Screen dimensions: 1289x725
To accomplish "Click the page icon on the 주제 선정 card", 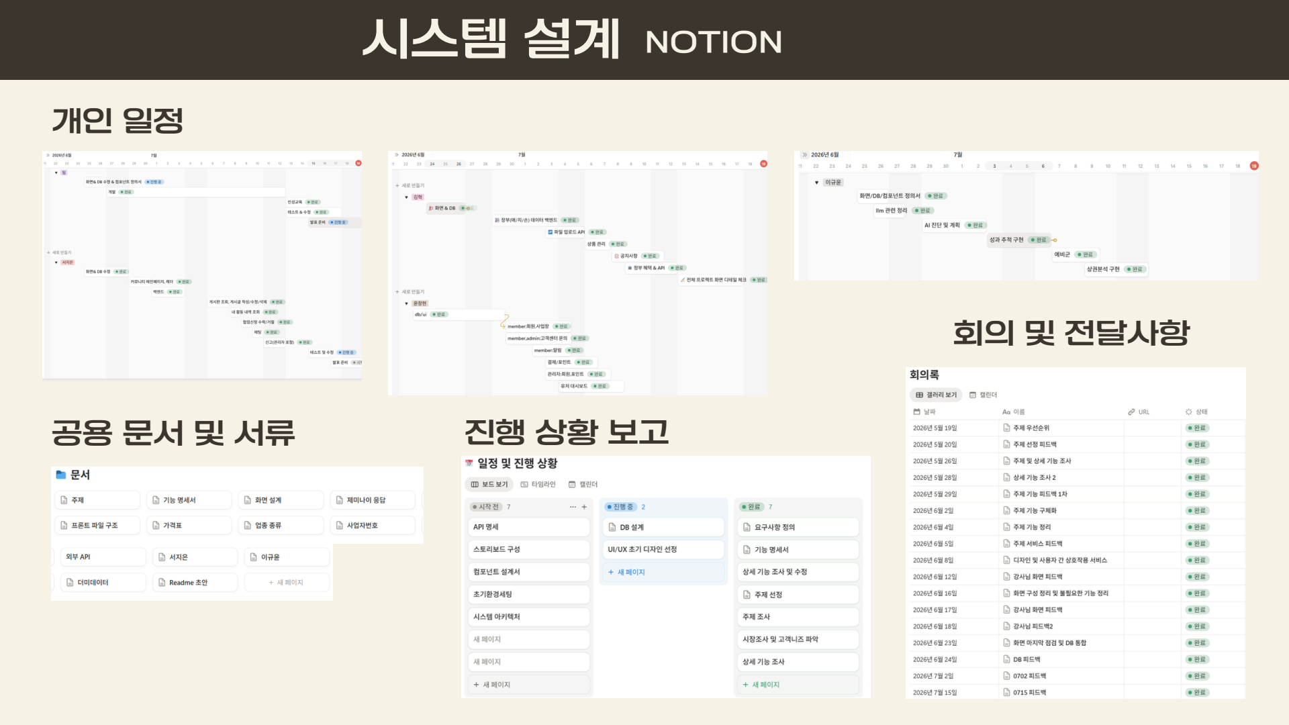I will (747, 595).
